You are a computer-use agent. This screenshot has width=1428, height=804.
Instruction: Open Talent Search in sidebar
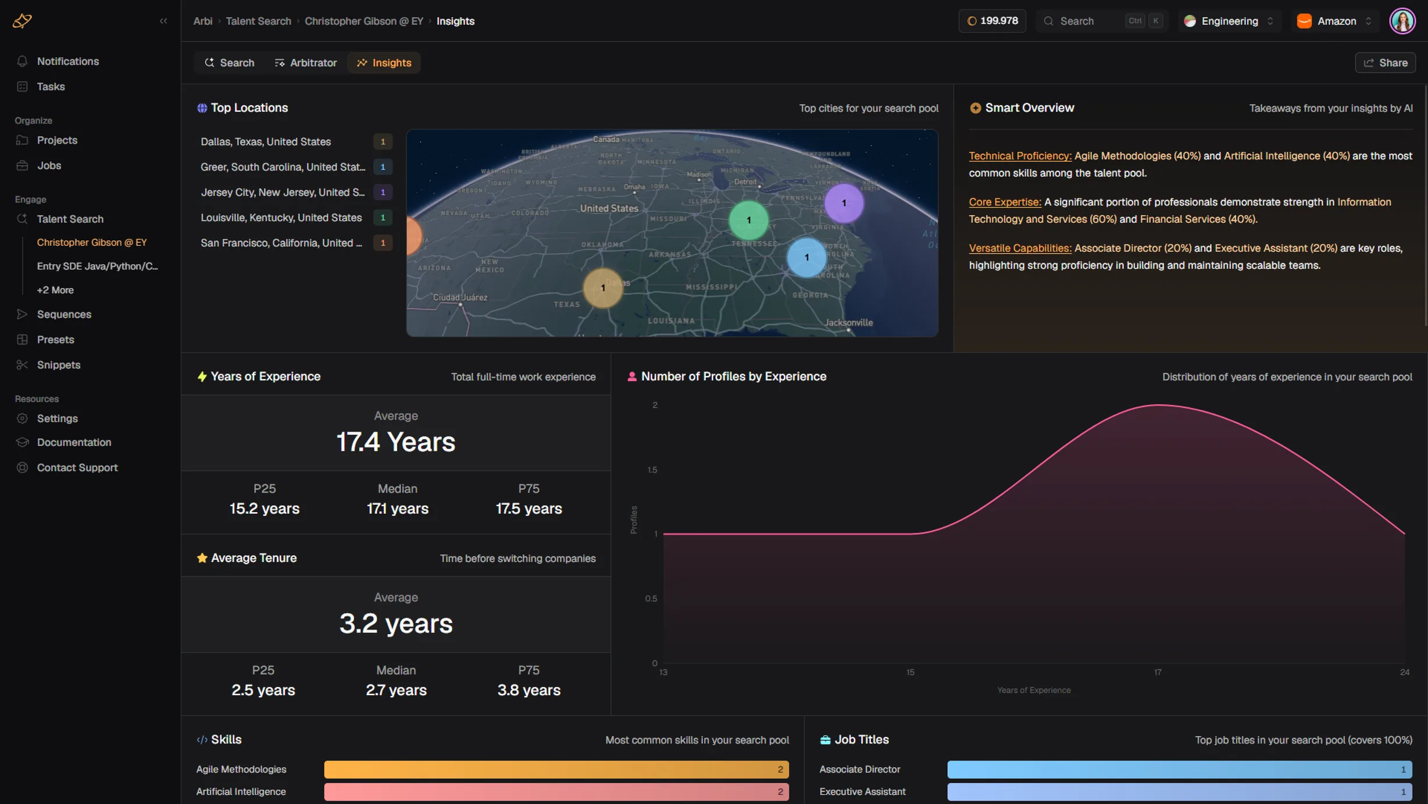tap(70, 219)
